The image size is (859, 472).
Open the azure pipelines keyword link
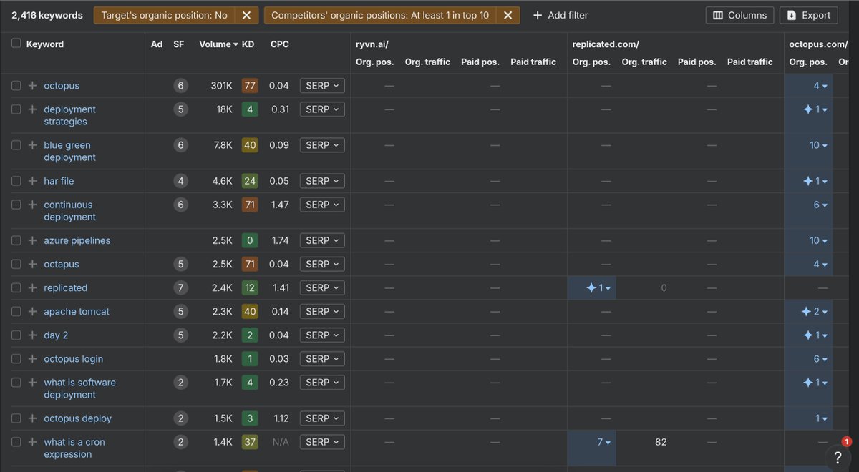pos(77,240)
